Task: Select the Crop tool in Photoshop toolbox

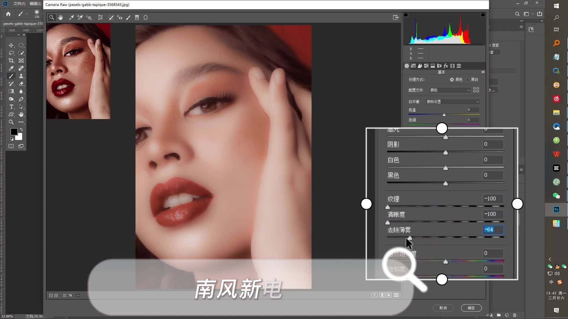Action: point(11,61)
